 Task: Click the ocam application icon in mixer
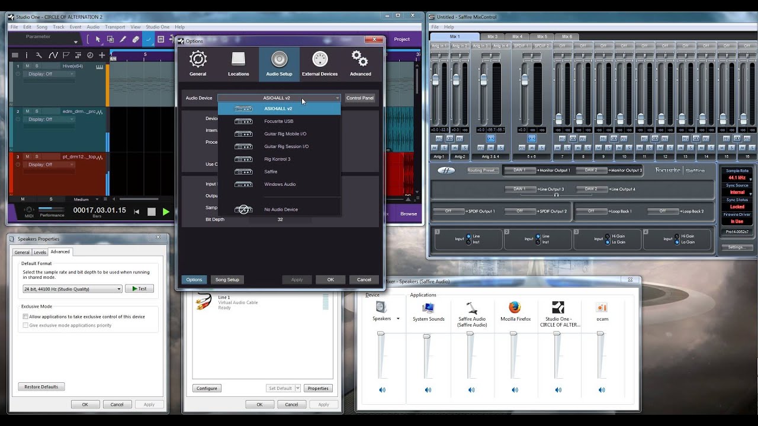pyautogui.click(x=602, y=308)
